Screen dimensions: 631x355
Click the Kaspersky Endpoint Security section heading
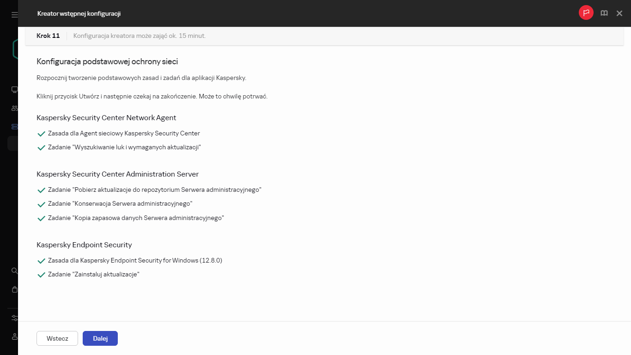pyautogui.click(x=84, y=245)
